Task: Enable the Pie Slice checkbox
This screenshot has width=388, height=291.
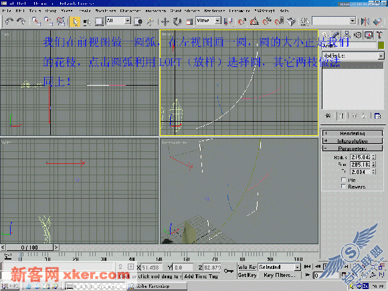Action: (343, 180)
